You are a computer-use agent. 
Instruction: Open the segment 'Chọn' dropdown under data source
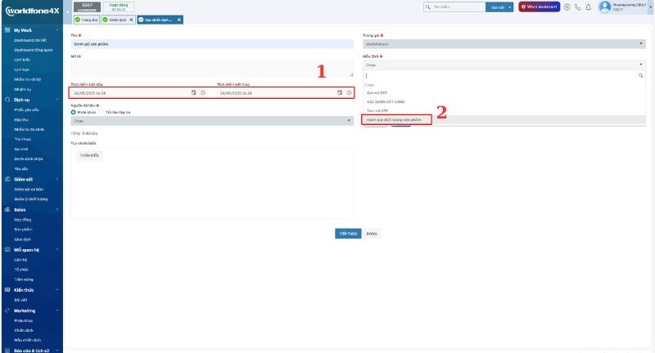211,120
